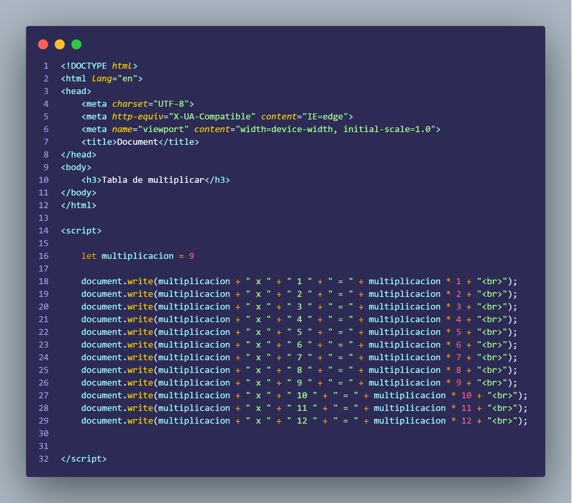
Task: Click the pink 3 multiplier on line 20
Action: tap(459, 307)
